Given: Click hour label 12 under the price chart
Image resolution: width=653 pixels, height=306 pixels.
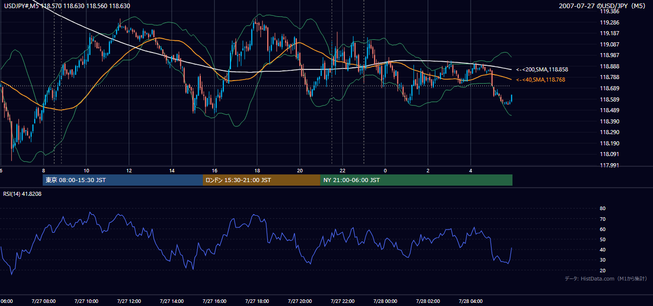Looking at the screenshot, I should click(129, 170).
